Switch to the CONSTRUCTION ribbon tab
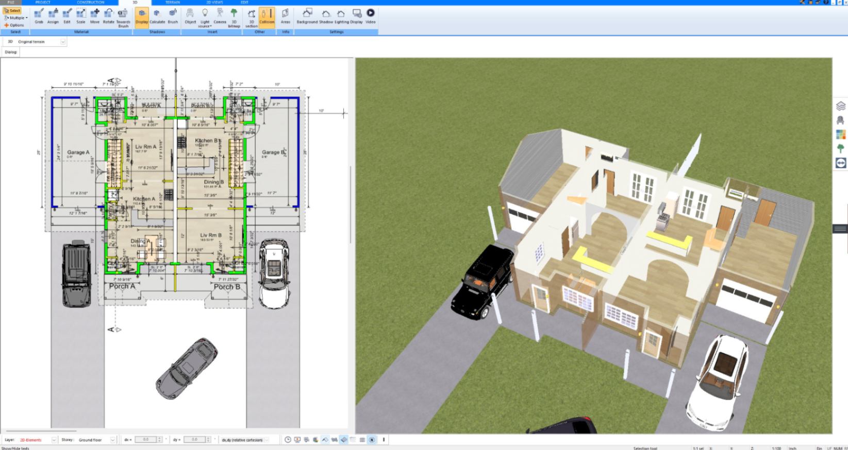This screenshot has height=450, width=848. 91,3
